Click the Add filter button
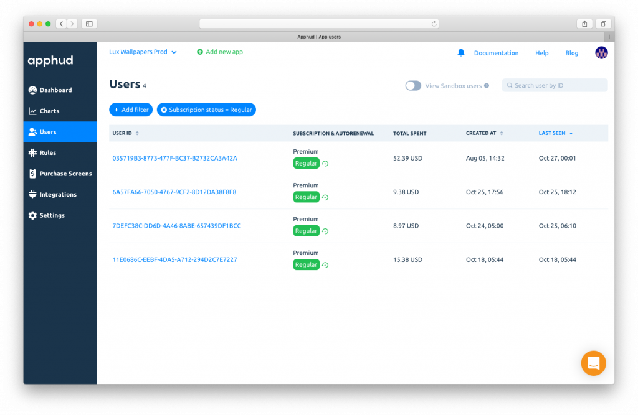Image resolution: width=638 pixels, height=415 pixels. click(131, 110)
